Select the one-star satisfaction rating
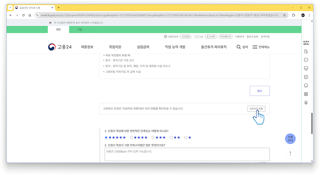320x175 pixels. tap(186, 137)
